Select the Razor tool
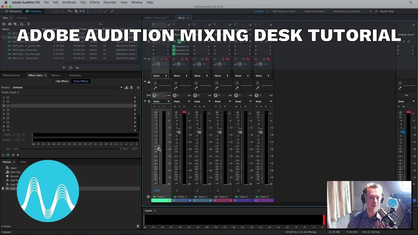The width and height of the screenshot is (418, 235). click(x=76, y=11)
